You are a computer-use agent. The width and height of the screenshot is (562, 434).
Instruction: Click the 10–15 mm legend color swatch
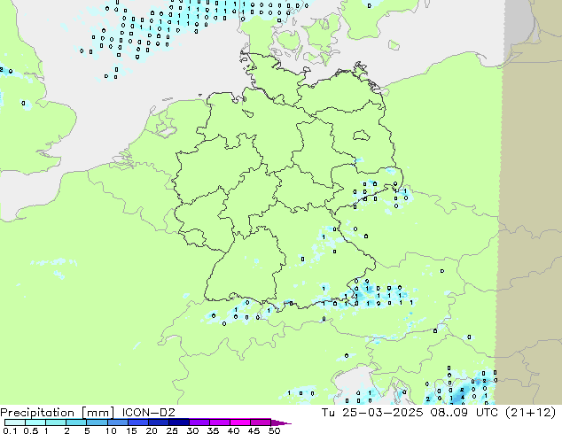[117, 422]
